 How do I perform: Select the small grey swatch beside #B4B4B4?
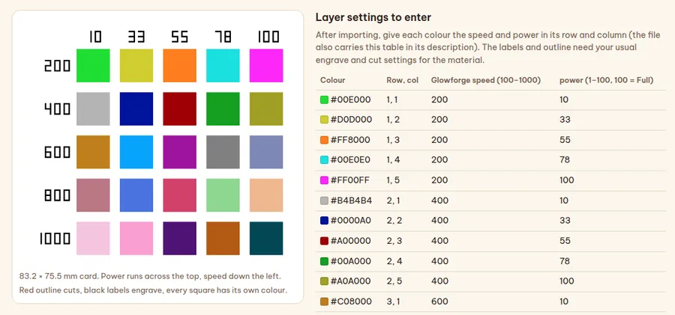(x=324, y=201)
